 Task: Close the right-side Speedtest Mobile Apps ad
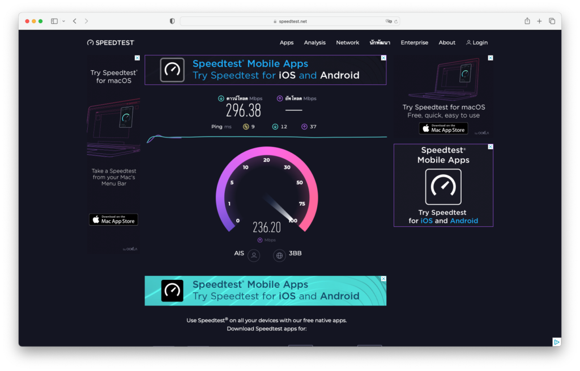pos(491,146)
